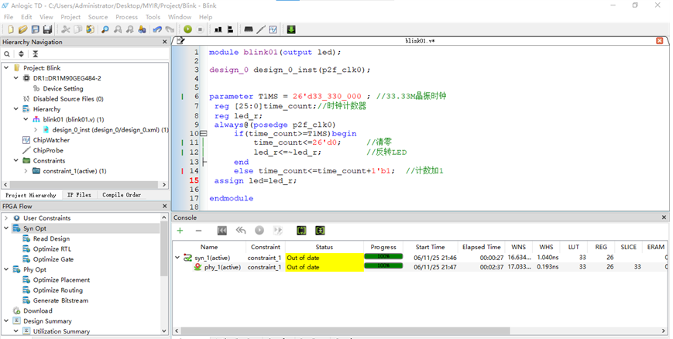Fold the code block at line 10
The height and width of the screenshot is (339, 673).
(204, 133)
